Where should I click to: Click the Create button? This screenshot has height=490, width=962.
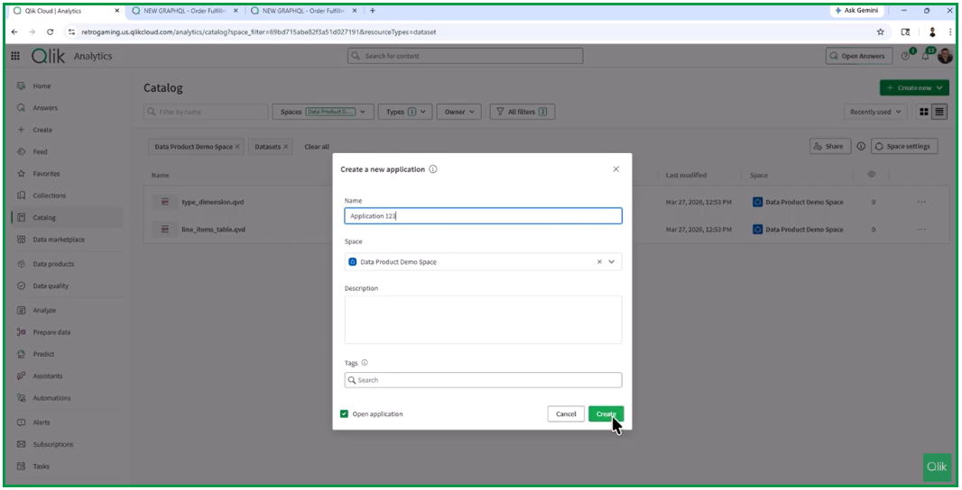click(606, 414)
